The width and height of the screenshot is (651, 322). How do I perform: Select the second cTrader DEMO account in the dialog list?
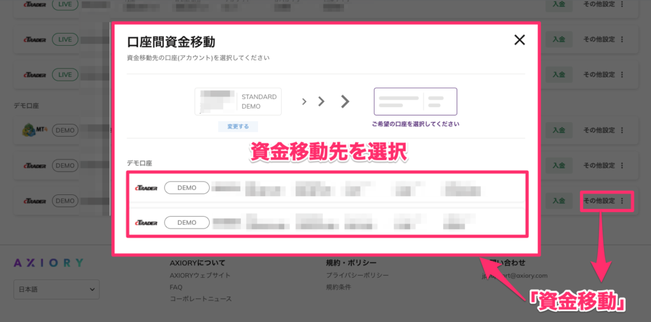[x=327, y=222]
